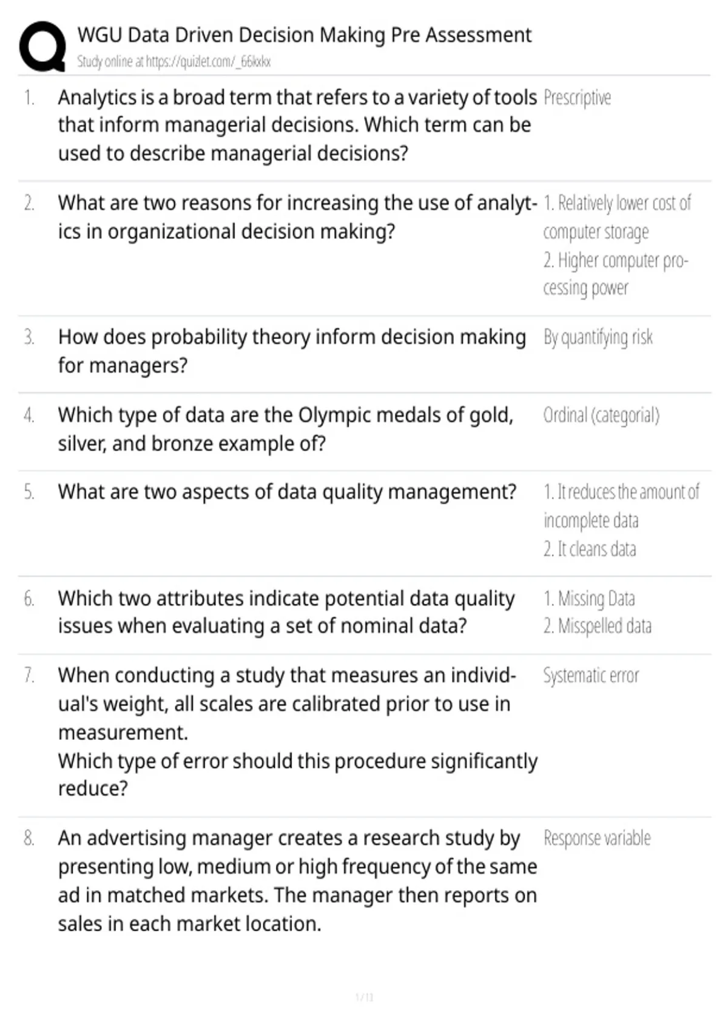Open the quizlet.com study link
The image size is (728, 1031).
(174, 61)
